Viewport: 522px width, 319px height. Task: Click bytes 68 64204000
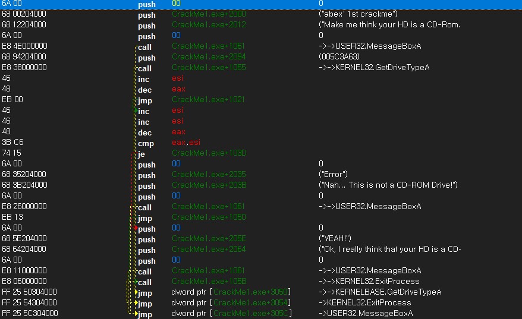[24, 249]
